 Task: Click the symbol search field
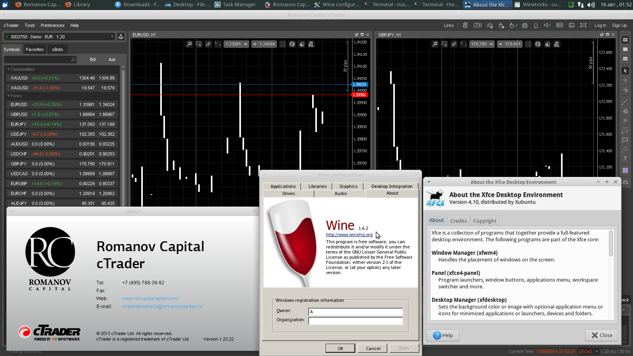40,60
